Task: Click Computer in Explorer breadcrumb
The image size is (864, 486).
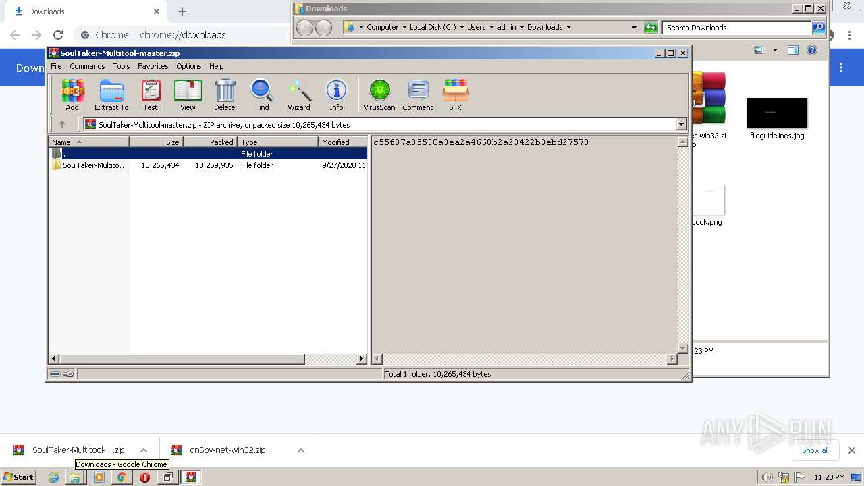Action: (x=383, y=27)
